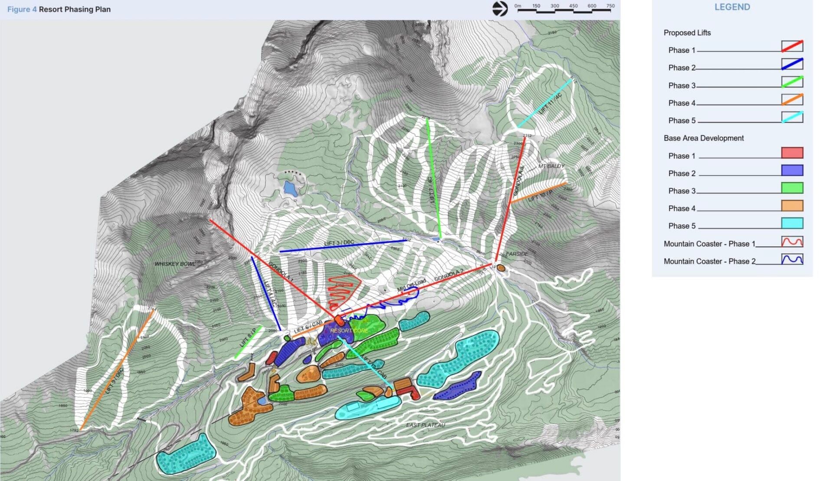The width and height of the screenshot is (833, 481).
Task: Click the LEGEND heading
Action: pos(732,7)
